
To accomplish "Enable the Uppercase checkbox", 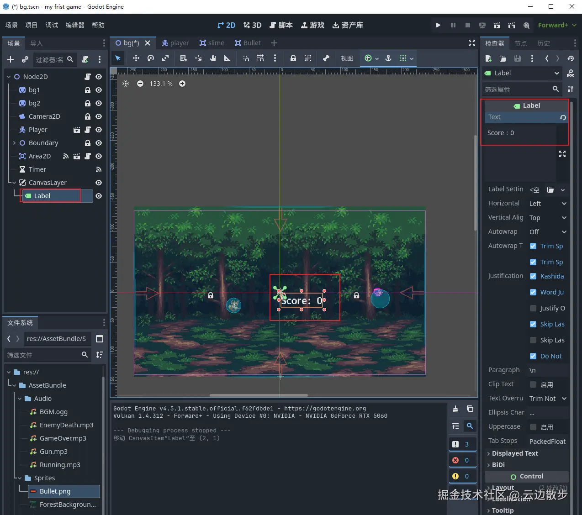I will 533,427.
